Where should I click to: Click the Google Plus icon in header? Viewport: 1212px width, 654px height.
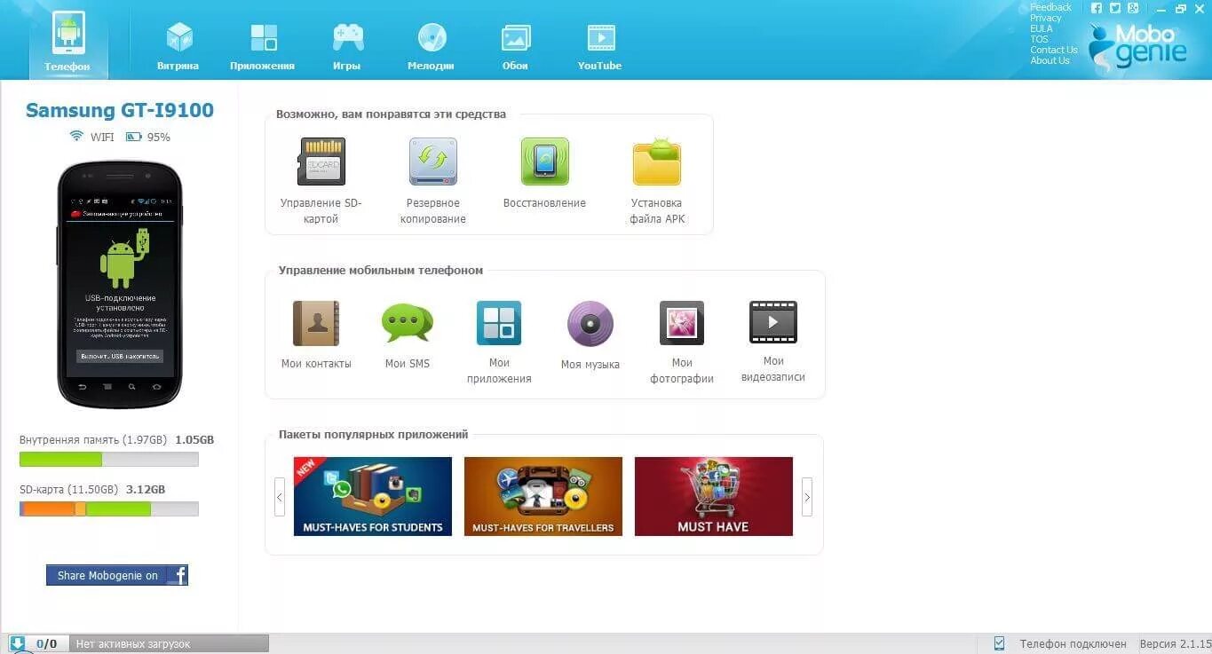click(x=1133, y=8)
